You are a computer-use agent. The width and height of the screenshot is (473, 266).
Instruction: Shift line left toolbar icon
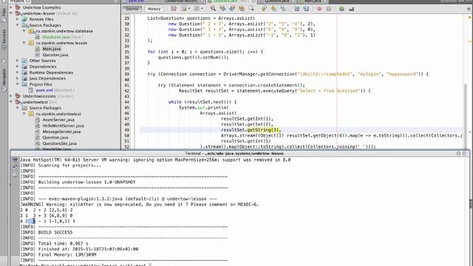point(297,9)
